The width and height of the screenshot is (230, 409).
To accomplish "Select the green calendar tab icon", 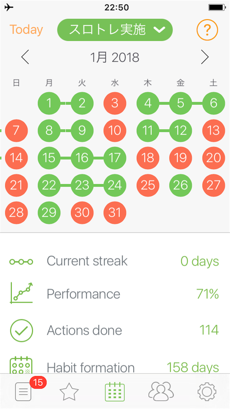I will [115, 391].
